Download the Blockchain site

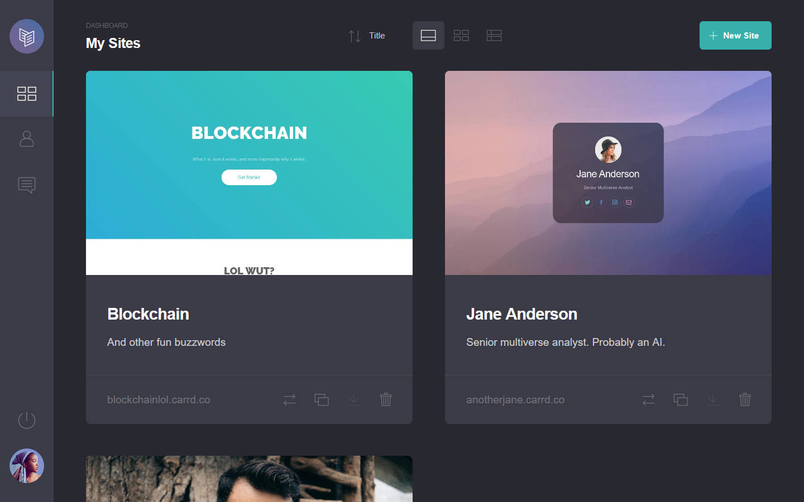coord(354,399)
